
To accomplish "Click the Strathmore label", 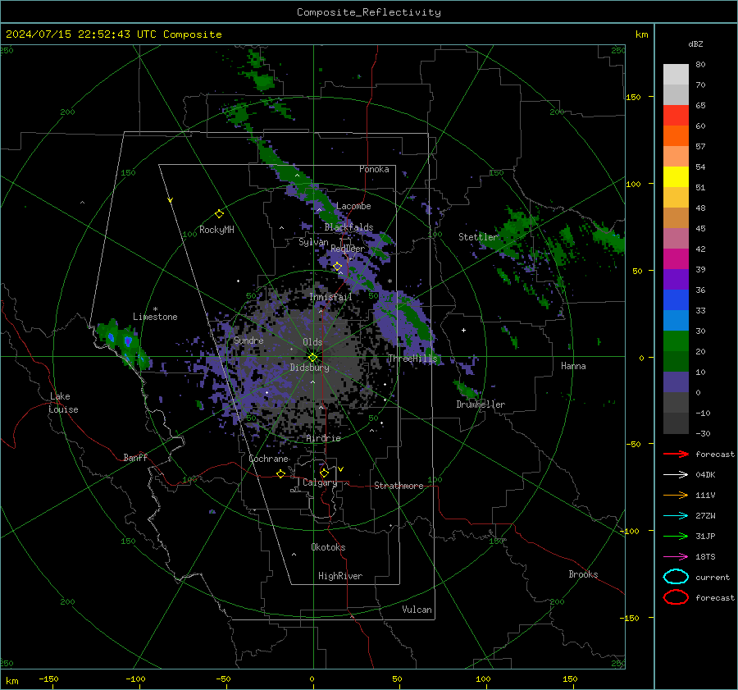I will (399, 486).
